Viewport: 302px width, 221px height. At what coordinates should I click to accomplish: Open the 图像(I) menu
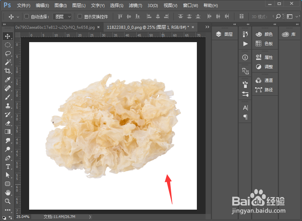click(61, 6)
